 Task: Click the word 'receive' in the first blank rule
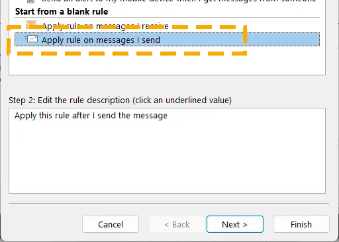(155, 26)
